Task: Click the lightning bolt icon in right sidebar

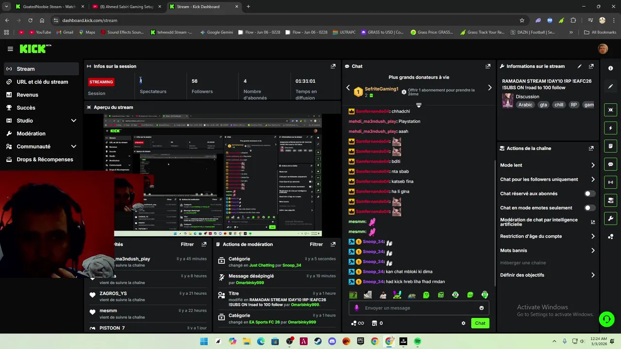Action: (x=610, y=128)
